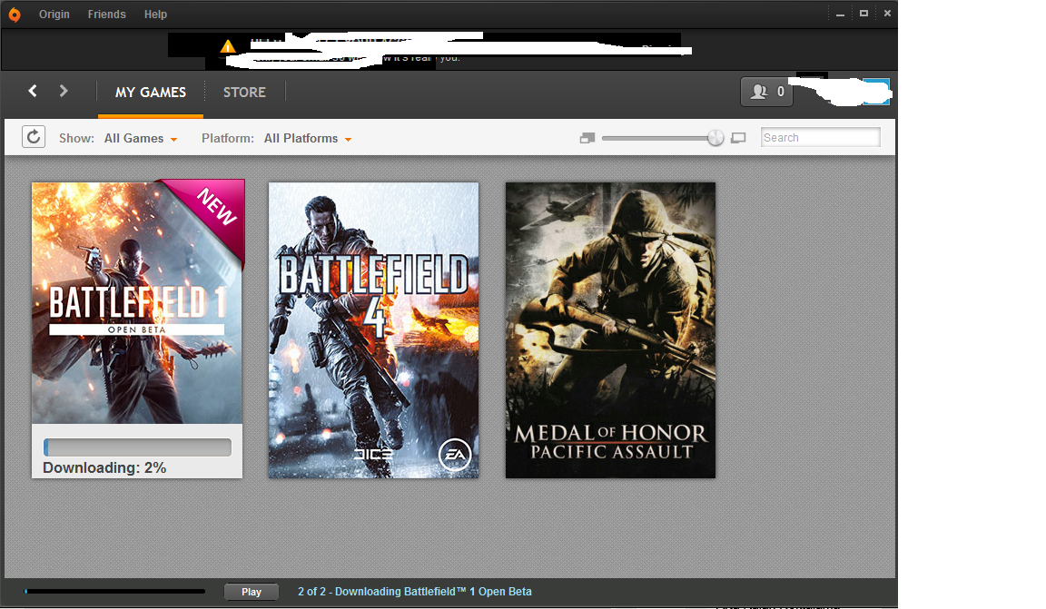Refresh the games library
The width and height of the screenshot is (1046, 609).
point(34,137)
